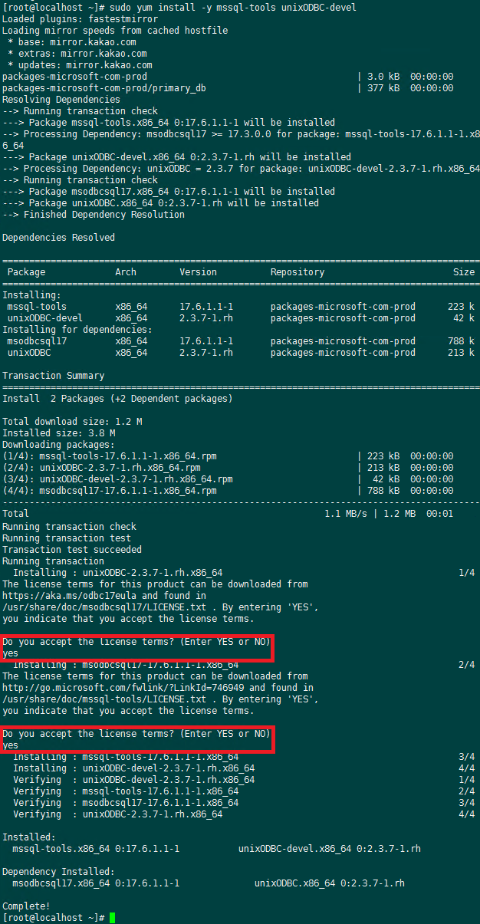Select the "Repository" column header
The height and width of the screenshot is (924, 480).
coord(297,272)
